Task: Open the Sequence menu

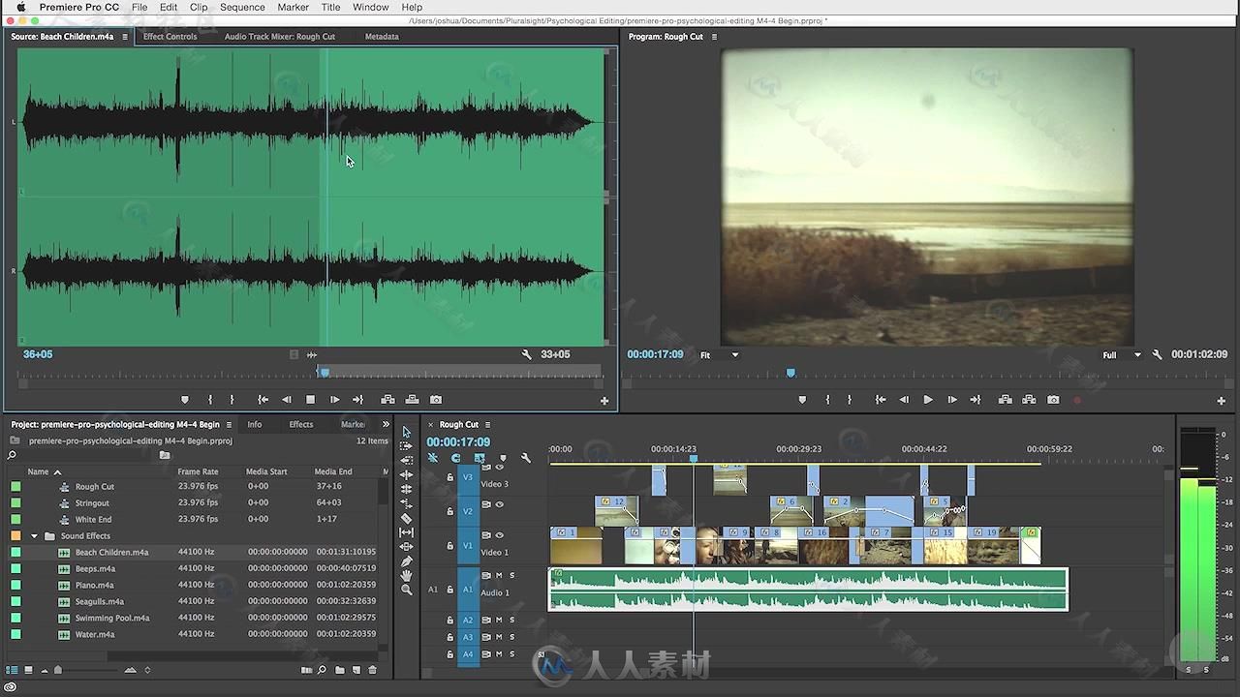Action: [x=242, y=7]
